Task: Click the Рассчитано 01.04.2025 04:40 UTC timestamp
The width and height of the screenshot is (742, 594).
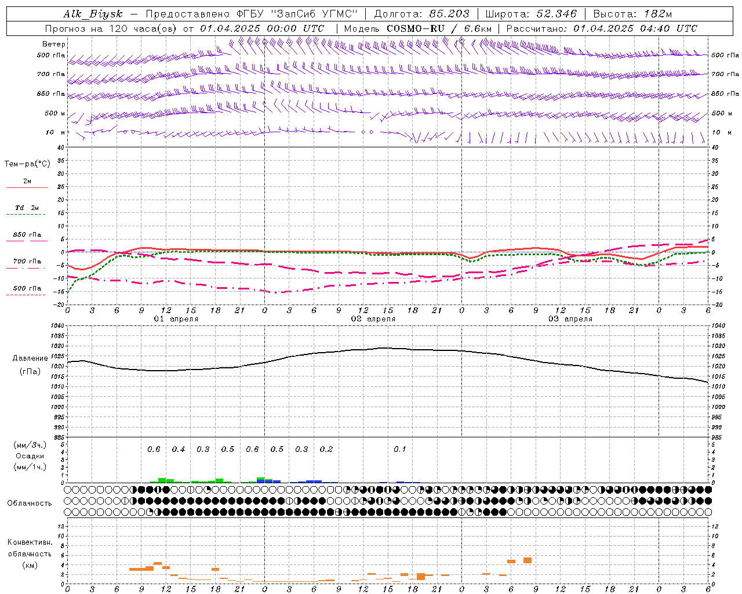Action: coord(602,28)
